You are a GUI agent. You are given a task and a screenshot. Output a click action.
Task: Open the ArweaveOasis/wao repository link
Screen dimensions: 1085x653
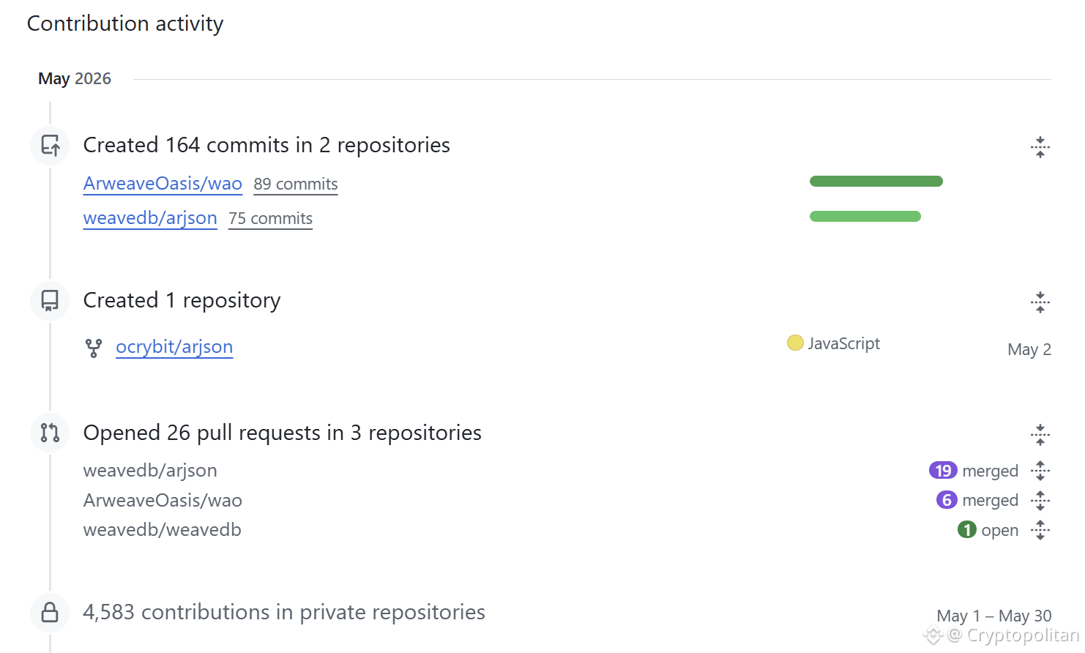[x=163, y=183]
